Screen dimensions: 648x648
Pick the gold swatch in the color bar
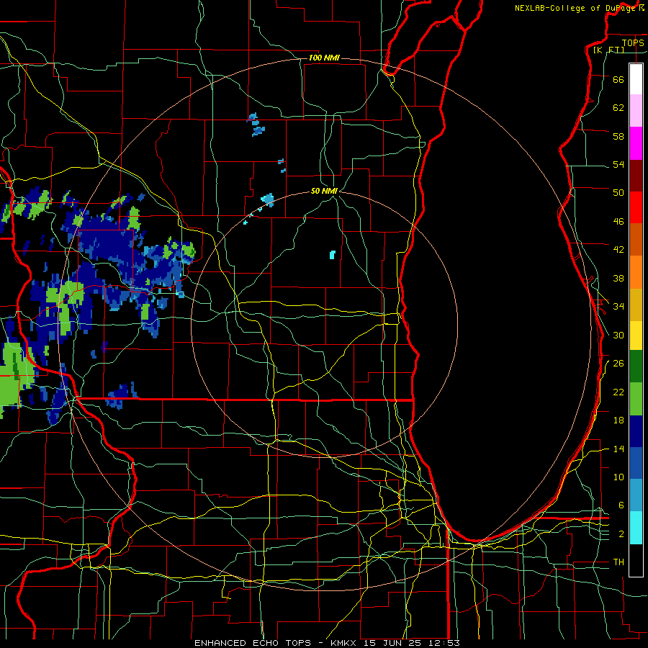[636, 305]
